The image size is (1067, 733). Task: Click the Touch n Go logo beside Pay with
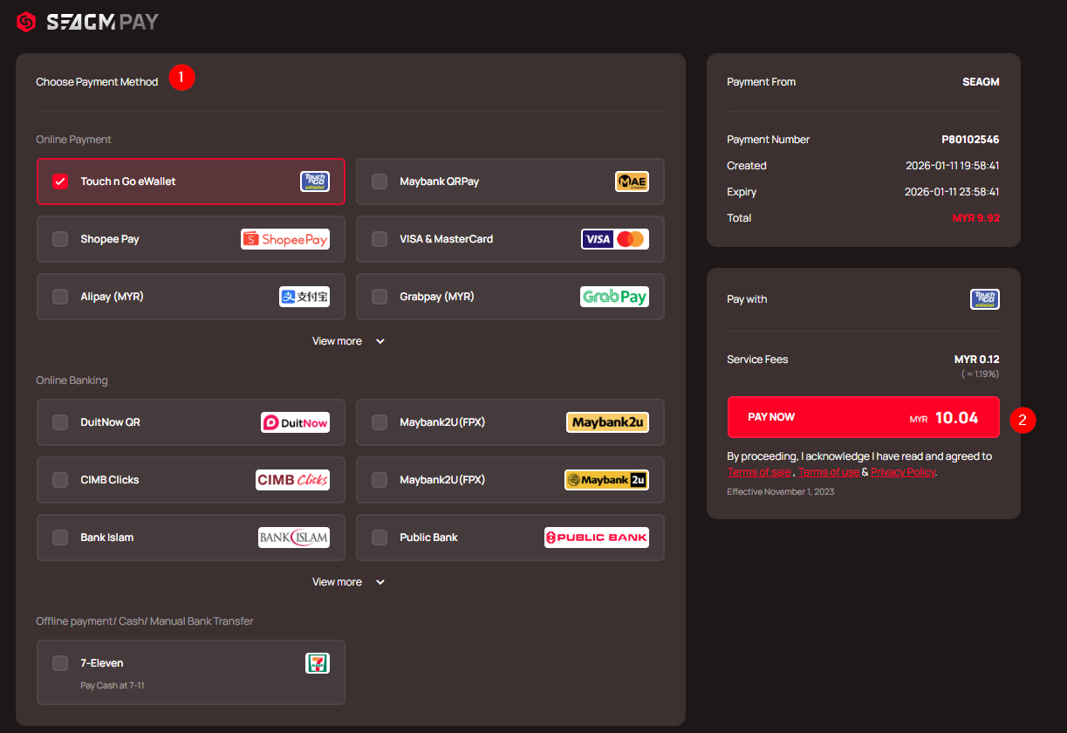[x=984, y=299]
